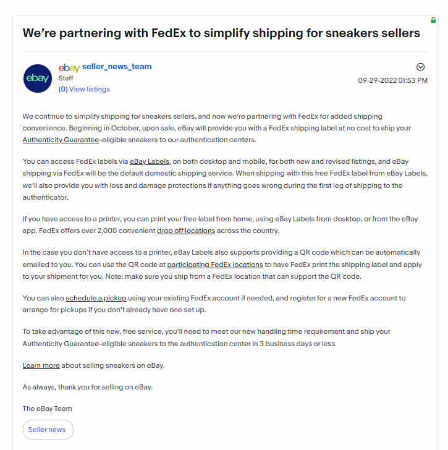The width and height of the screenshot is (448, 450).
Task: Click the schedule a pickup link
Action: coord(96,298)
